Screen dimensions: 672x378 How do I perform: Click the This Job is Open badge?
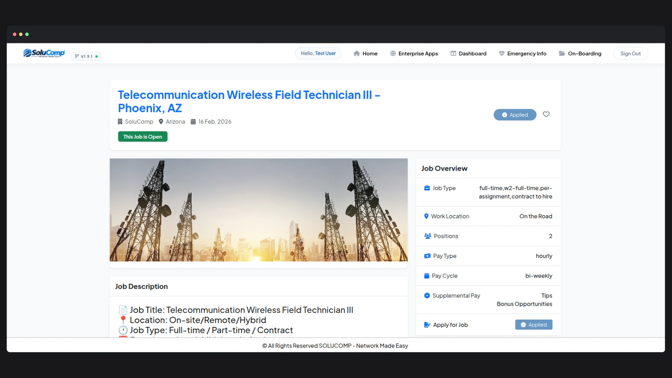coord(143,137)
